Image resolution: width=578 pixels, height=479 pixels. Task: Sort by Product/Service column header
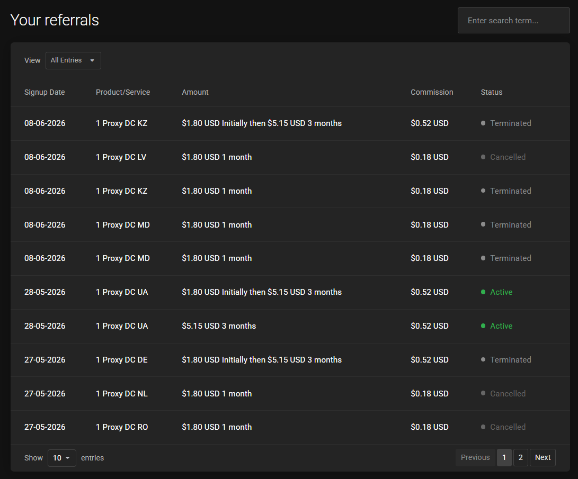[x=123, y=92]
